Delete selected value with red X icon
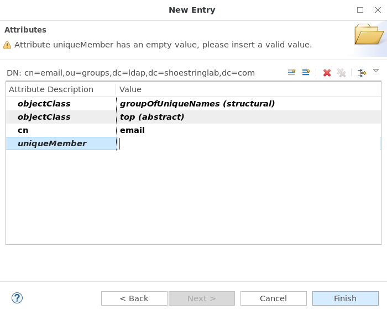 click(327, 73)
